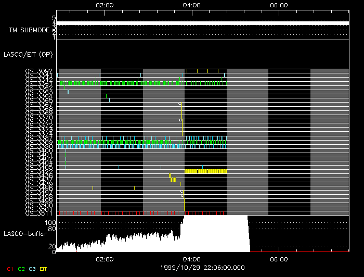Click the red C1 legend entry
Image resolution: width=364 pixels, height=277 pixels.
coord(10,269)
